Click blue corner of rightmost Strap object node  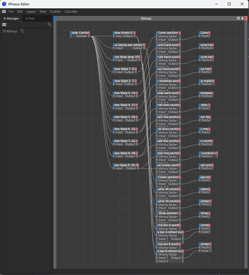[x=200, y=213]
